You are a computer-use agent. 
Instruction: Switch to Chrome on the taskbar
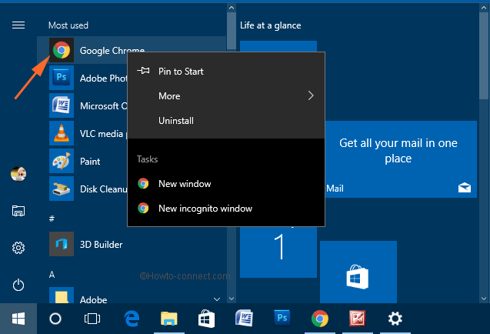pos(320,319)
